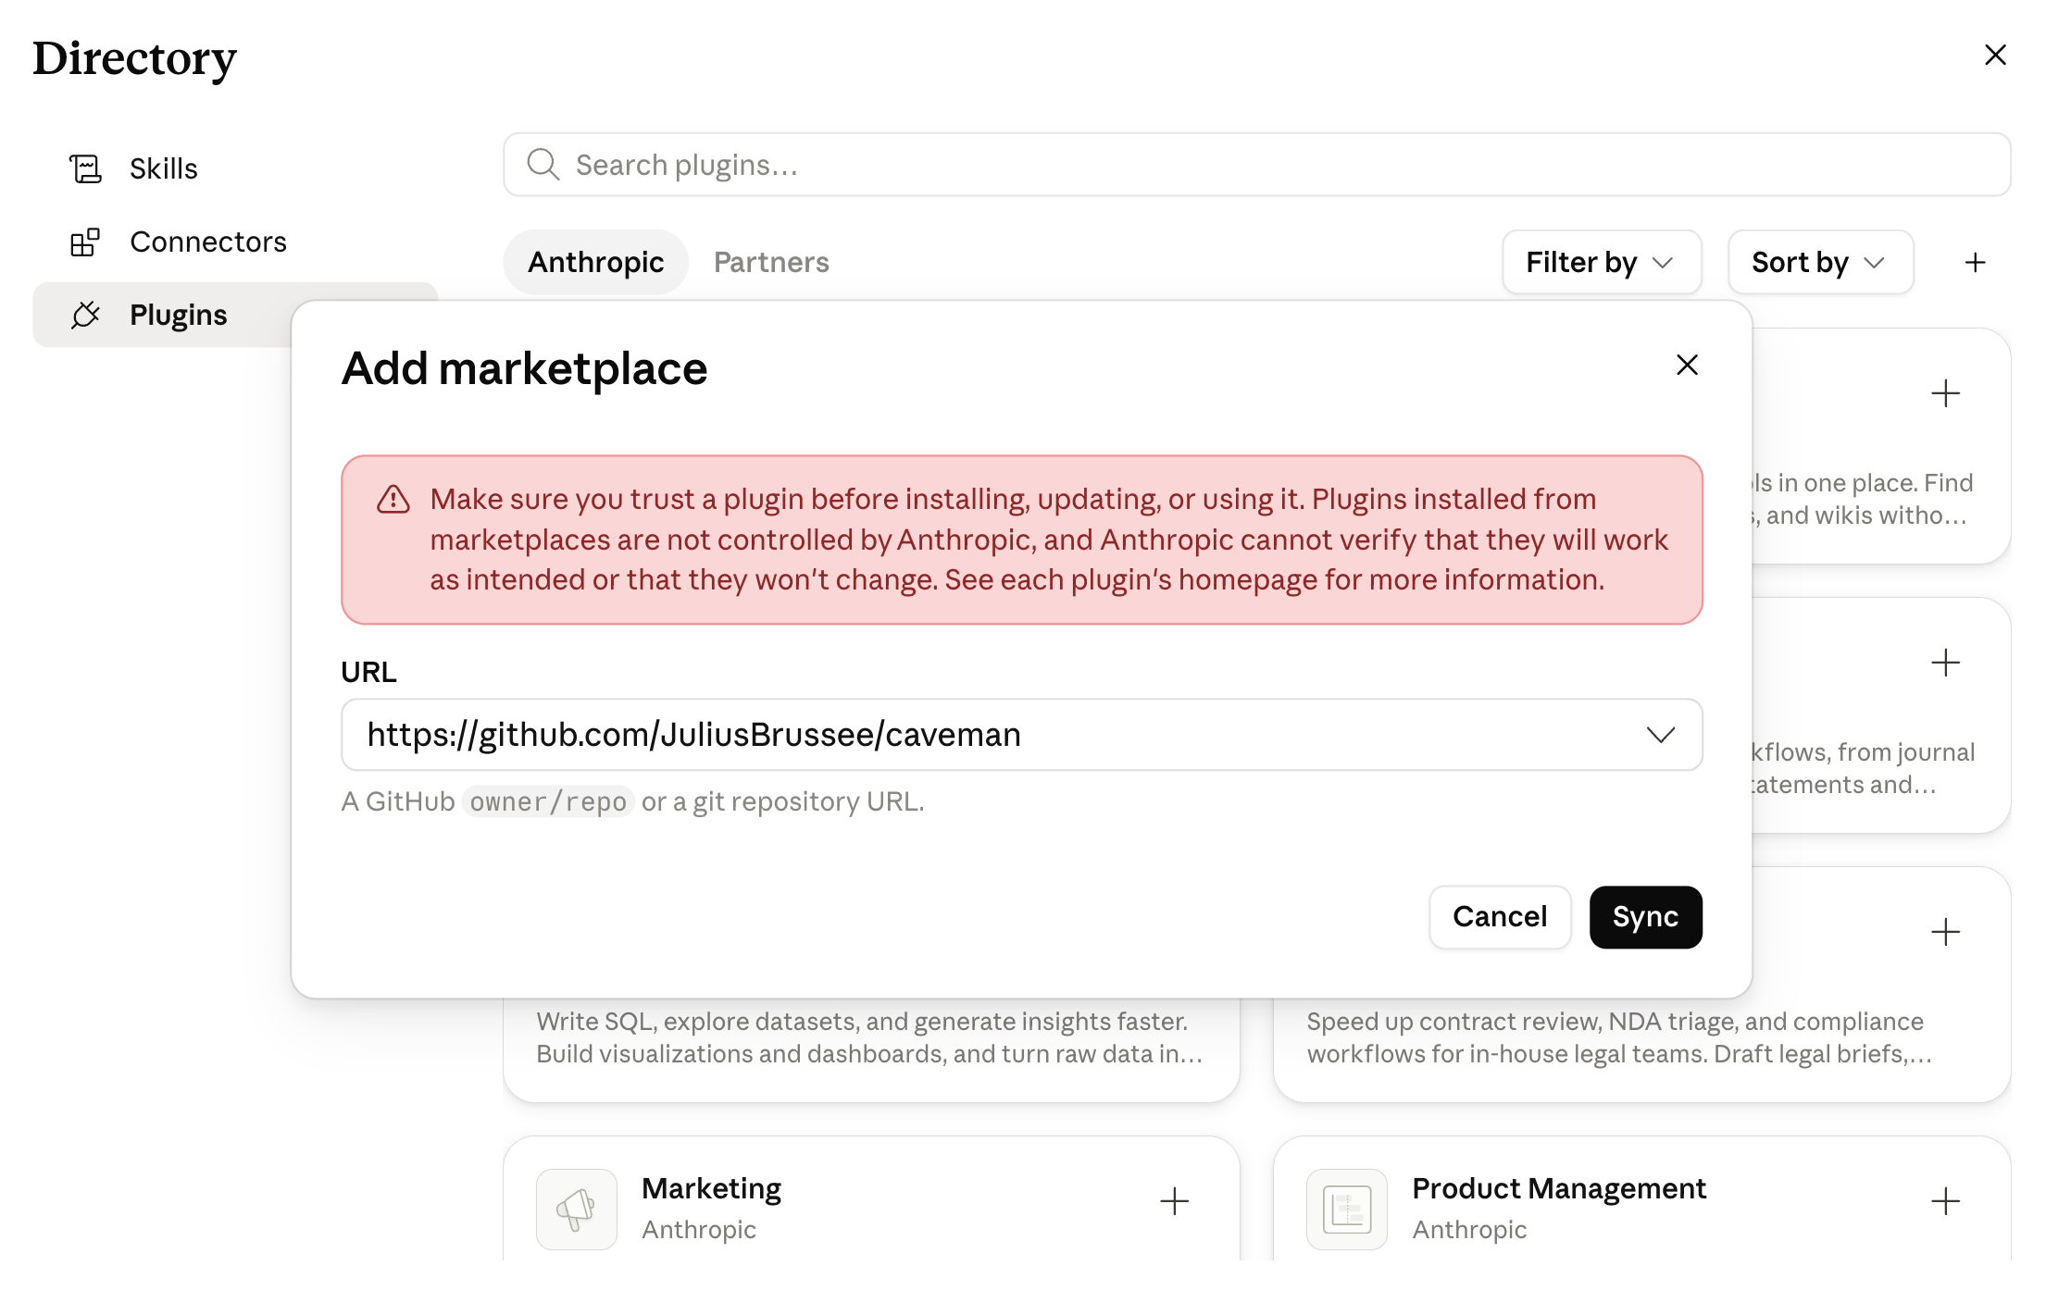Open the Filter by dropdown

pos(1602,263)
